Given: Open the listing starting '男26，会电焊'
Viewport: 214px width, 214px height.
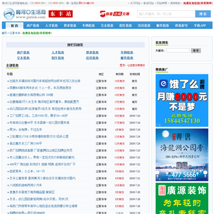Looking at the screenshot, I should pos(26,130).
